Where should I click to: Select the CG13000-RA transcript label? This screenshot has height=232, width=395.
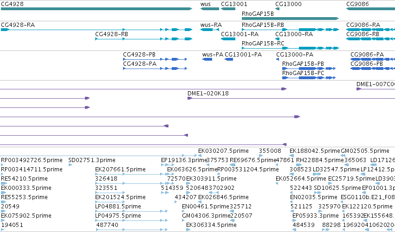tap(294, 34)
